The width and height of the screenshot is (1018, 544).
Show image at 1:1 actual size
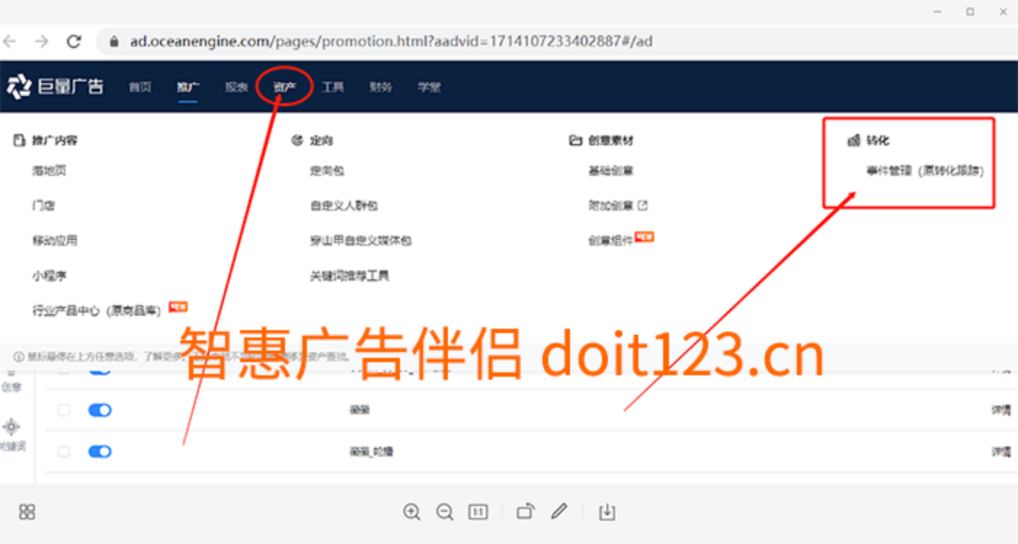(x=478, y=512)
